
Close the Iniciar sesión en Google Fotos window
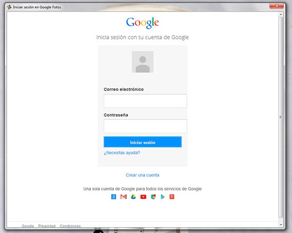[x=281, y=7]
